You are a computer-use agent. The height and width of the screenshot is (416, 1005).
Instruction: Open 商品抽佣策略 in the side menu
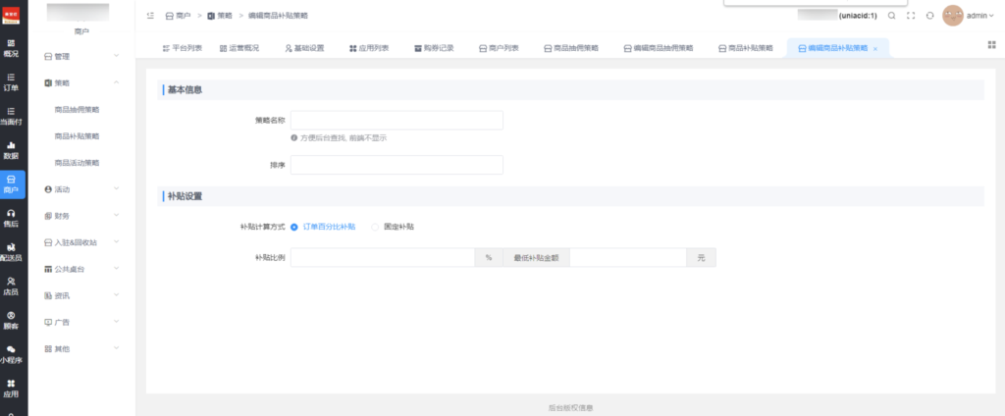(77, 110)
